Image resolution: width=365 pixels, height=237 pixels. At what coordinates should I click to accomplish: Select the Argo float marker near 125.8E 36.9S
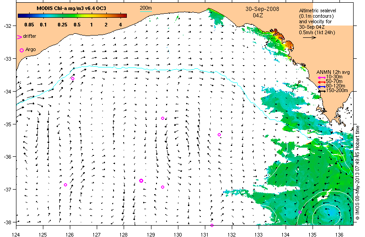65,185
